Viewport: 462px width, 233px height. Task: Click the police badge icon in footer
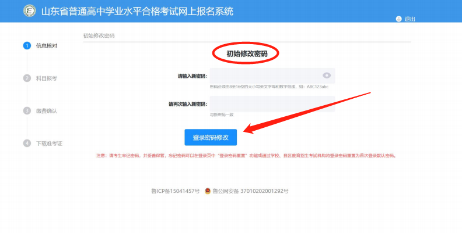coord(208,191)
